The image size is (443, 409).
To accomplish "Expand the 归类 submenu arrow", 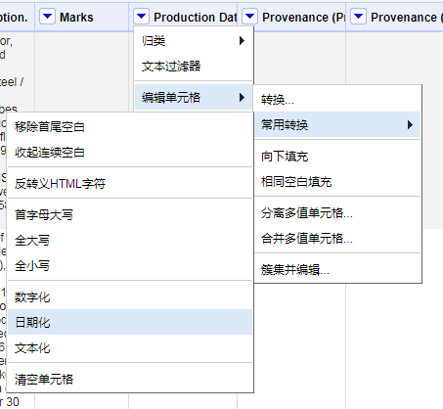I will [x=242, y=41].
